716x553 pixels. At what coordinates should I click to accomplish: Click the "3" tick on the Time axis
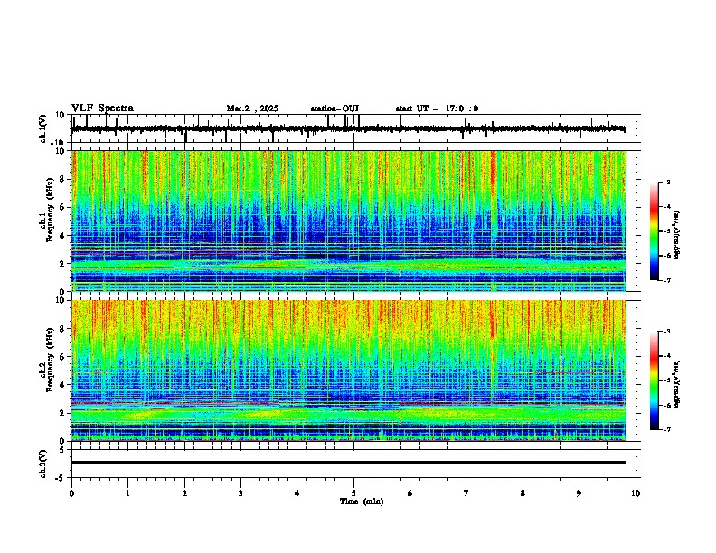(x=240, y=493)
